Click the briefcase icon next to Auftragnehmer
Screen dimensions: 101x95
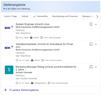[x=32, y=83]
